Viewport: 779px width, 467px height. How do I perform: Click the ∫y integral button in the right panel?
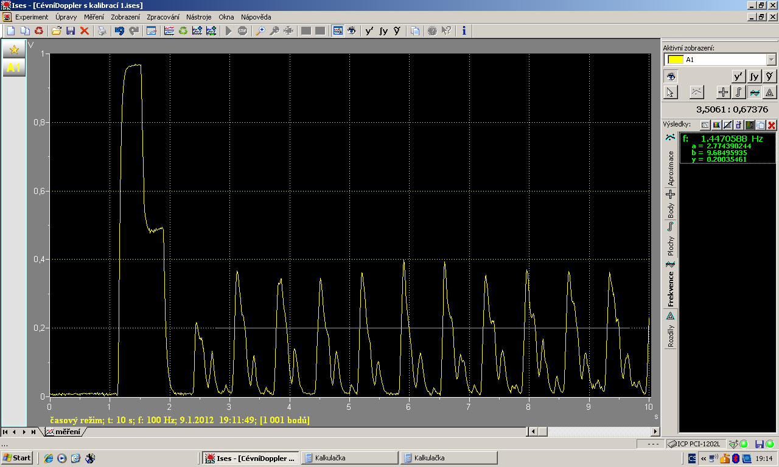[754, 76]
